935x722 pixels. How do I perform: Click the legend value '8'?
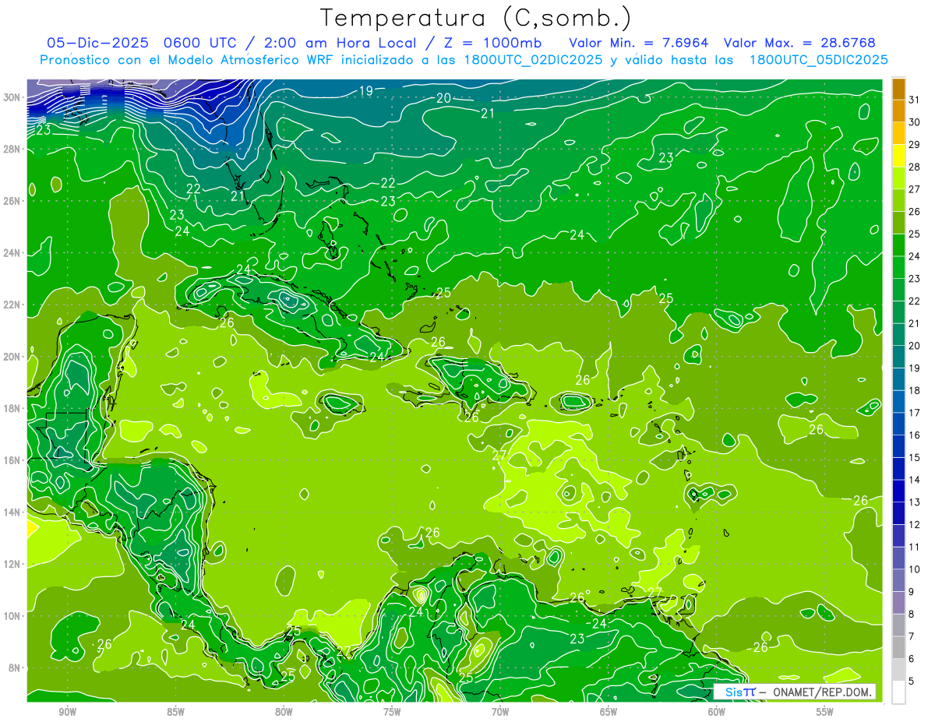click(912, 614)
